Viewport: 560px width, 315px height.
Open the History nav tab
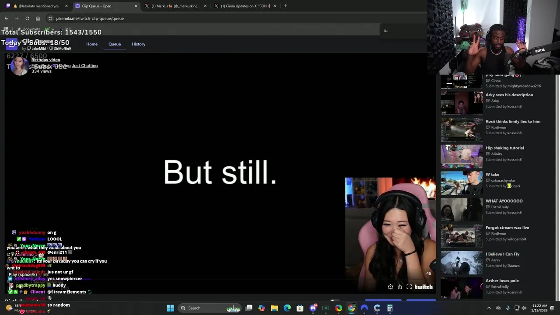[x=138, y=44]
